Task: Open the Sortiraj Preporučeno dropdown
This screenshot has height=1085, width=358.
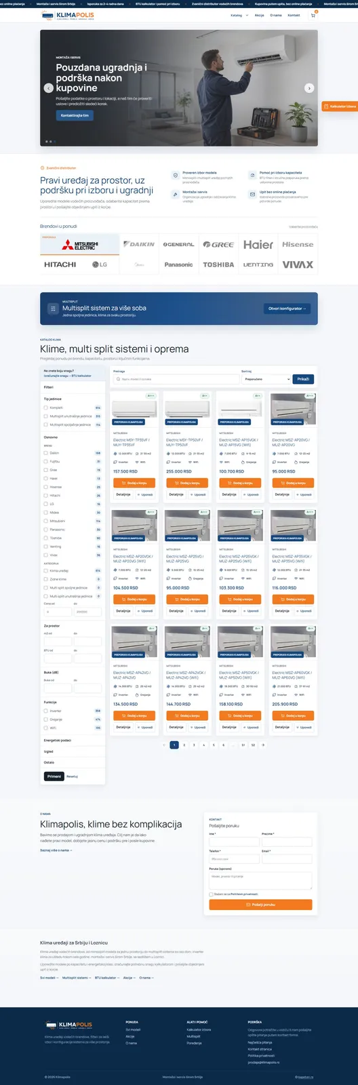Action: point(266,379)
